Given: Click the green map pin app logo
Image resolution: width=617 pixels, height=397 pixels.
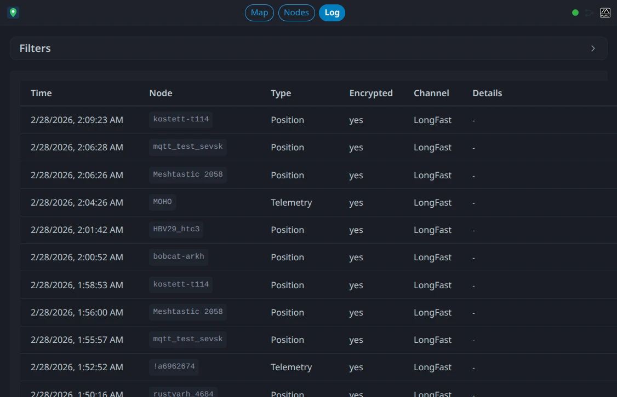Looking at the screenshot, I should [x=13, y=13].
